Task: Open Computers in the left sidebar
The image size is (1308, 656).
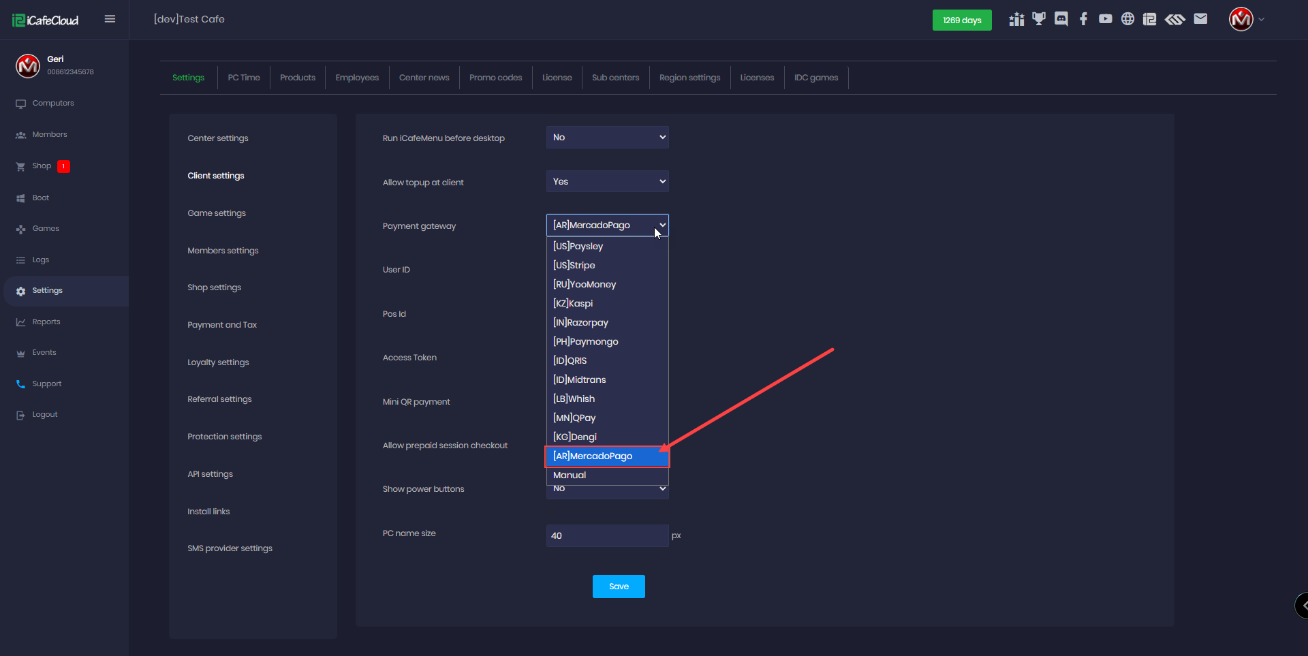Action: tap(53, 104)
